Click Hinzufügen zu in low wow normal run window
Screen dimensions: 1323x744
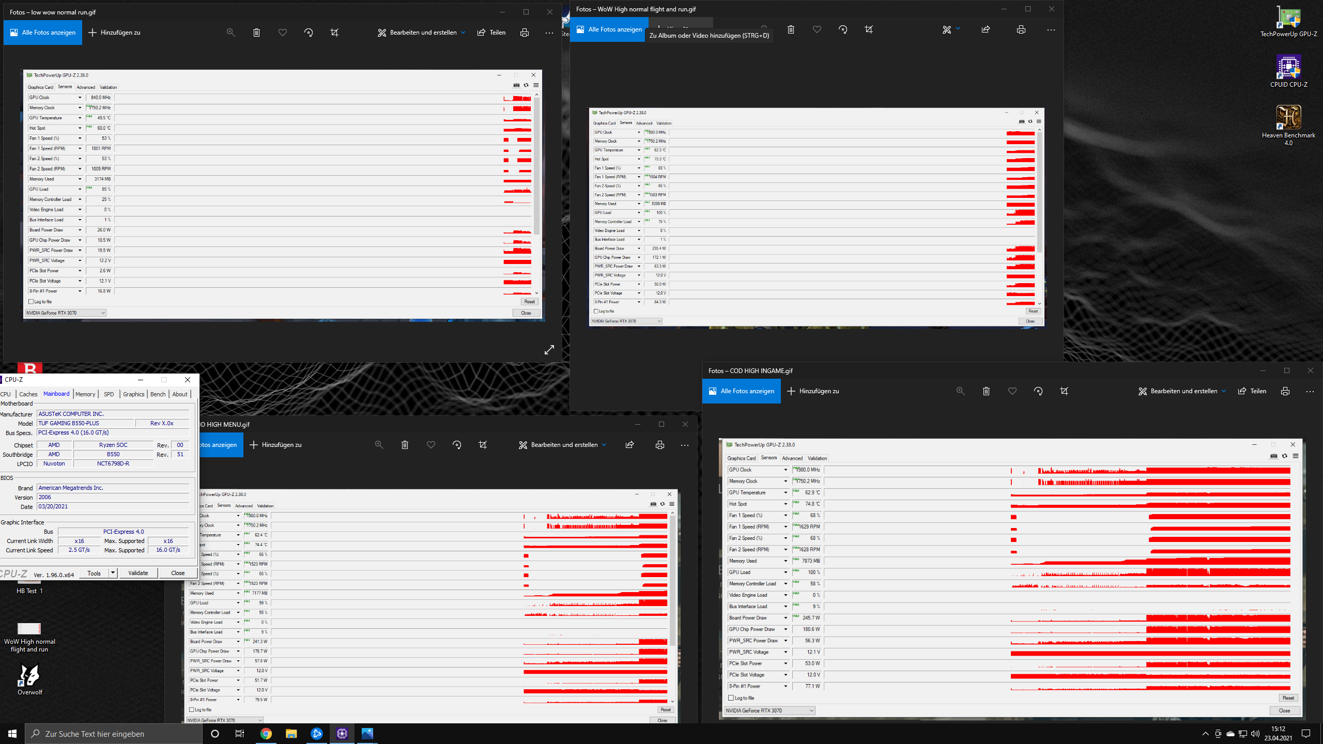tap(115, 33)
